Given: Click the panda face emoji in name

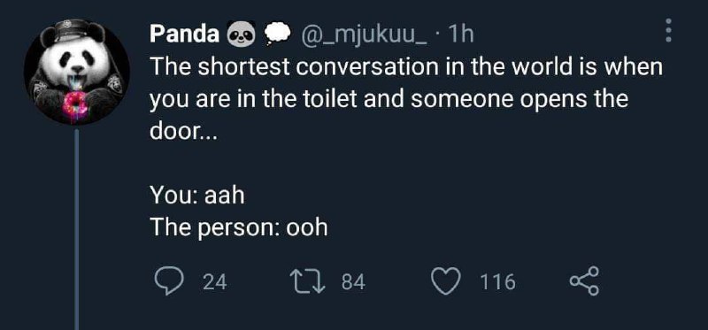Looking at the screenshot, I should tap(241, 34).
